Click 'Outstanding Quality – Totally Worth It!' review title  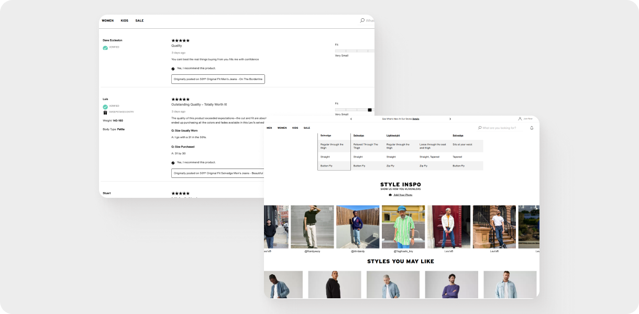(x=199, y=104)
